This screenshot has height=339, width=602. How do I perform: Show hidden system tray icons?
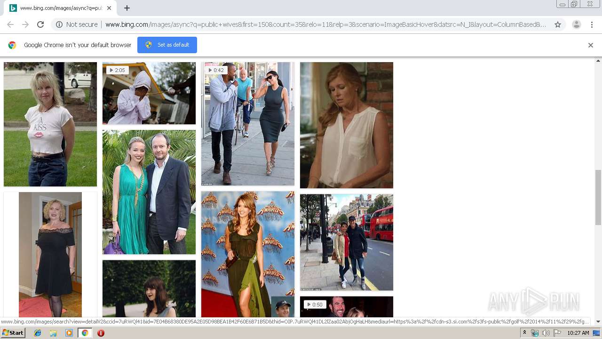coord(524,333)
